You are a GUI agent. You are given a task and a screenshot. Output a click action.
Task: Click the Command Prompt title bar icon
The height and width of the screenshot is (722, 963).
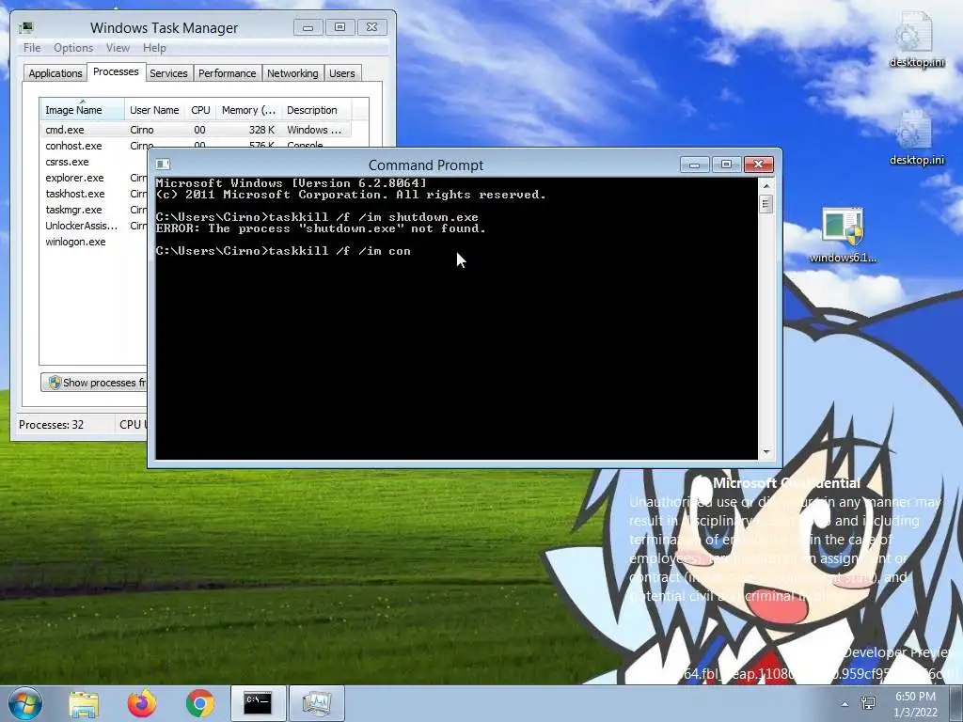163,164
